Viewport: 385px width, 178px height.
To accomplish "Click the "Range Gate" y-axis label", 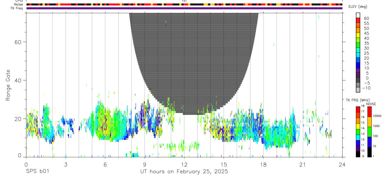I will 8,85.
